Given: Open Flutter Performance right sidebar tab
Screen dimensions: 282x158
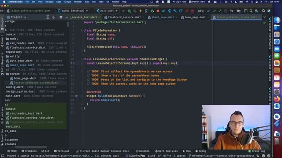Looking at the screenshot, I should click(270, 33).
